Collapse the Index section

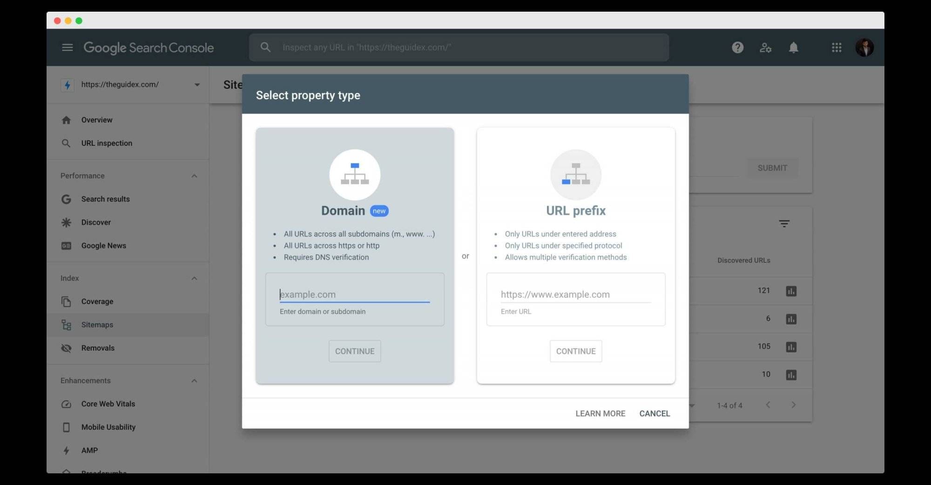coord(194,278)
